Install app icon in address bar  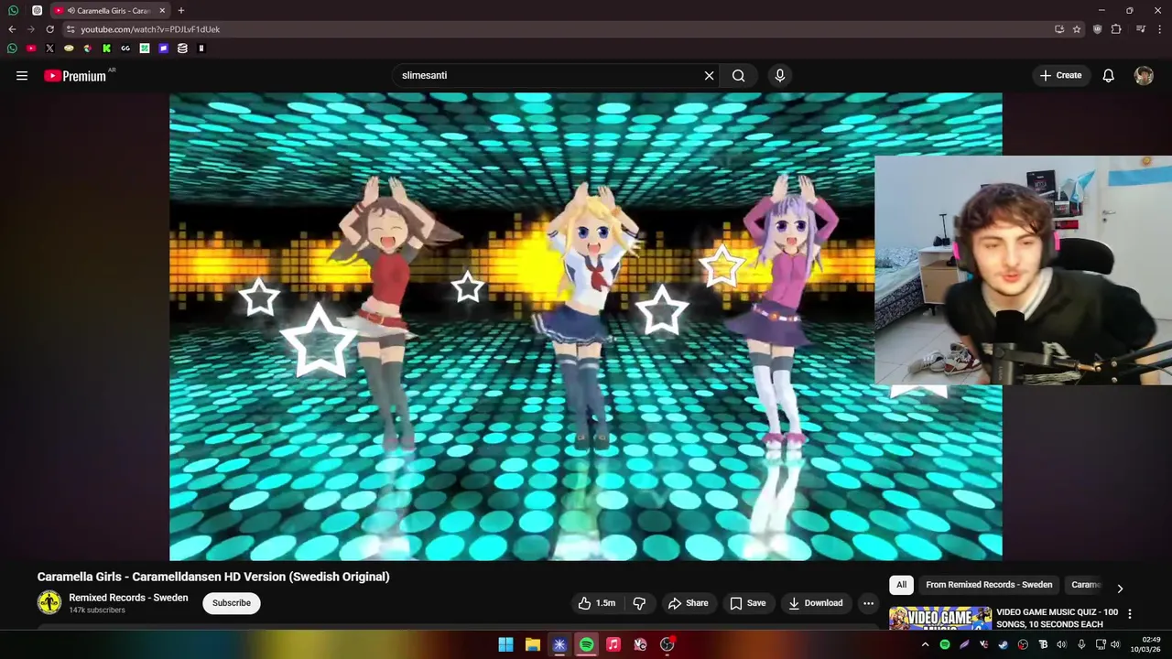1059,29
